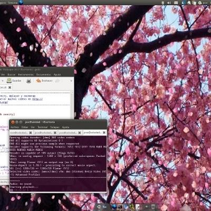Open the Editar menu in terminal
The image size is (211, 211).
point(25,127)
